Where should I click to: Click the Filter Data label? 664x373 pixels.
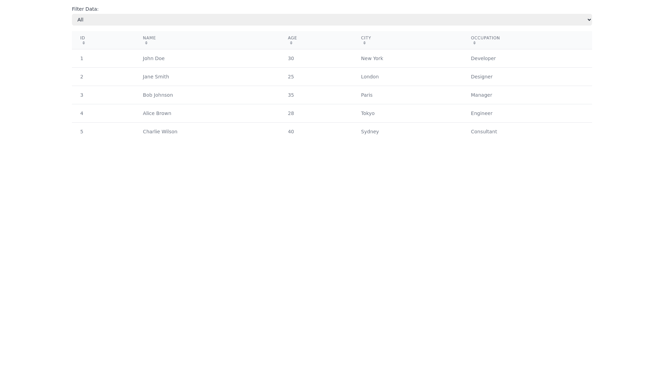pos(85,9)
